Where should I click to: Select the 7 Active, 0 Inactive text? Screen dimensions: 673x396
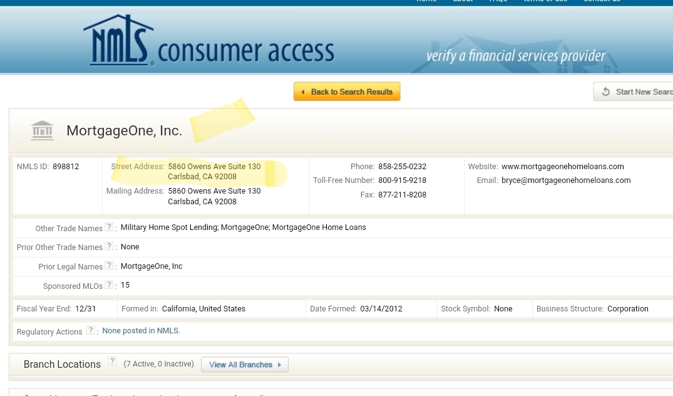pyautogui.click(x=159, y=364)
